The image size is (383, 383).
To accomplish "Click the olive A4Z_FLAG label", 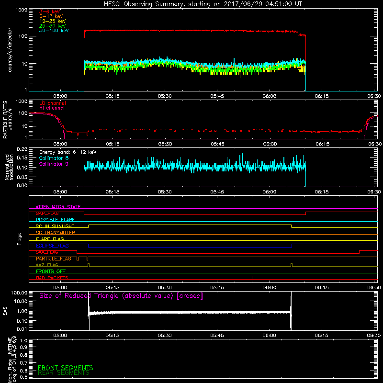I will tap(47, 265).
